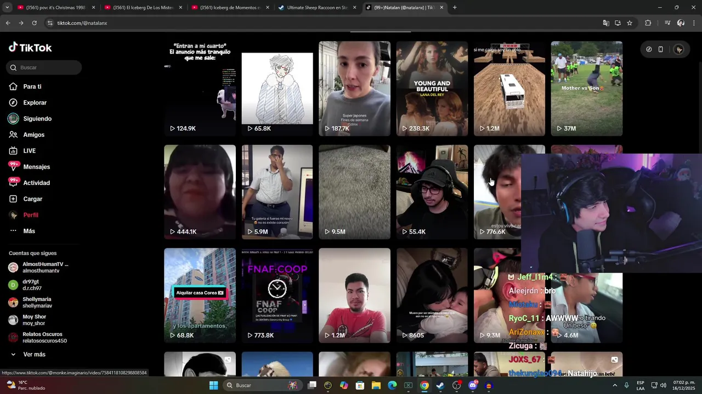This screenshot has width=702, height=394.
Task: Click the browser back arrow
Action: (8, 23)
